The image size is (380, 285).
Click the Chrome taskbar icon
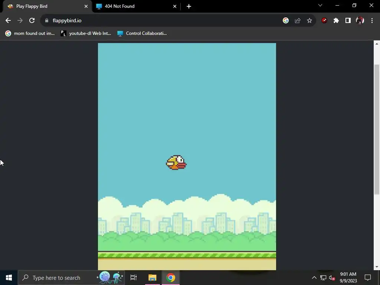[x=171, y=278]
